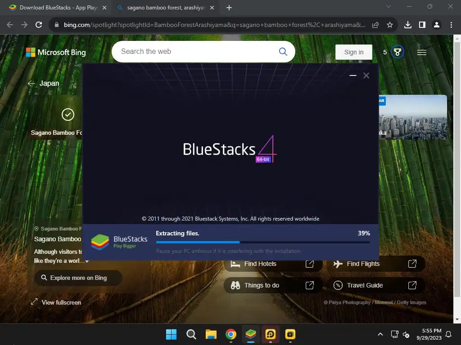Click Explore more on Bing
Viewport: 461px width, 345px height.
pyautogui.click(x=78, y=278)
